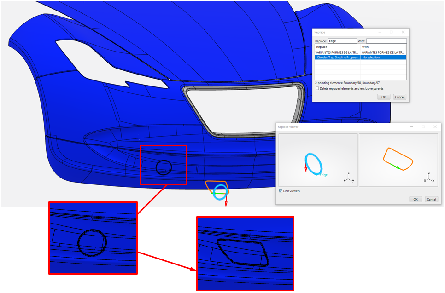Screen dimensions: 445x293
Task: Click the xyz axis triad in right viewer
Action: pos(429,178)
